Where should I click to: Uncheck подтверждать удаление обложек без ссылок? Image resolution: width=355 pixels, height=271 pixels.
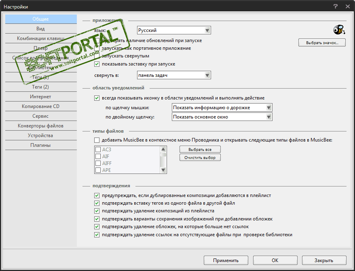tap(97, 227)
